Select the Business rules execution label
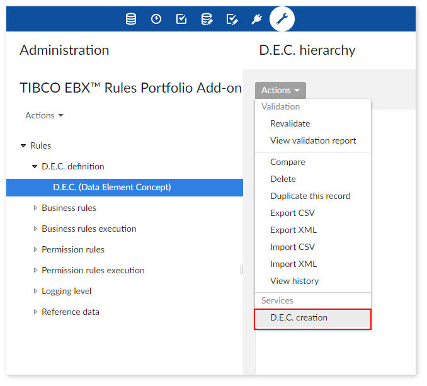 pyautogui.click(x=89, y=229)
